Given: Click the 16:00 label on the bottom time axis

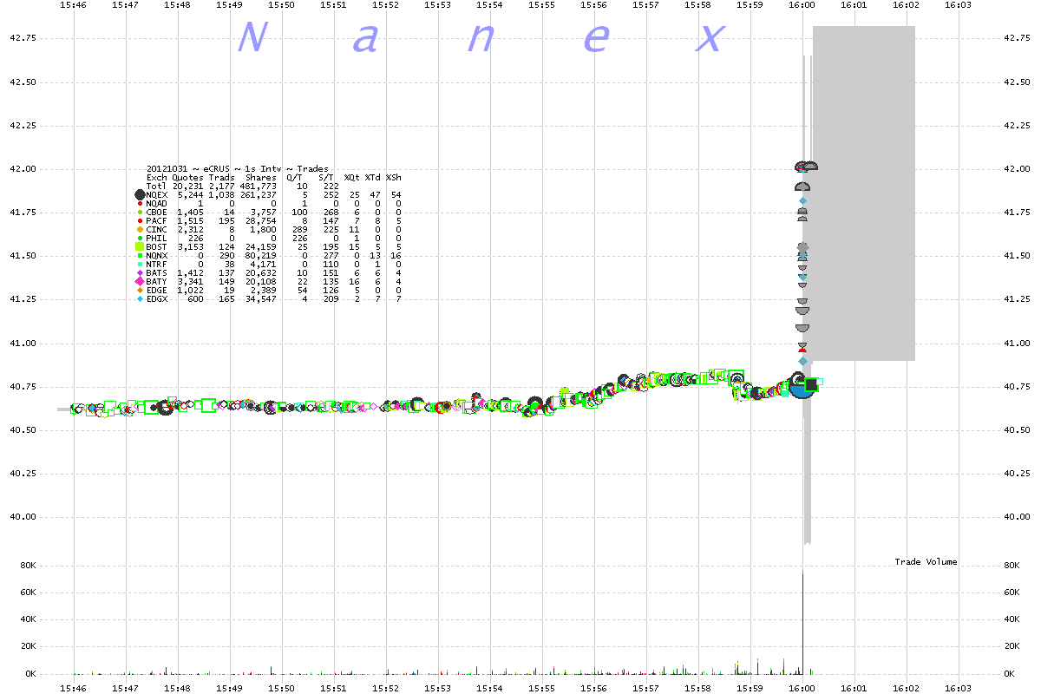Looking at the screenshot, I should pyautogui.click(x=802, y=687).
